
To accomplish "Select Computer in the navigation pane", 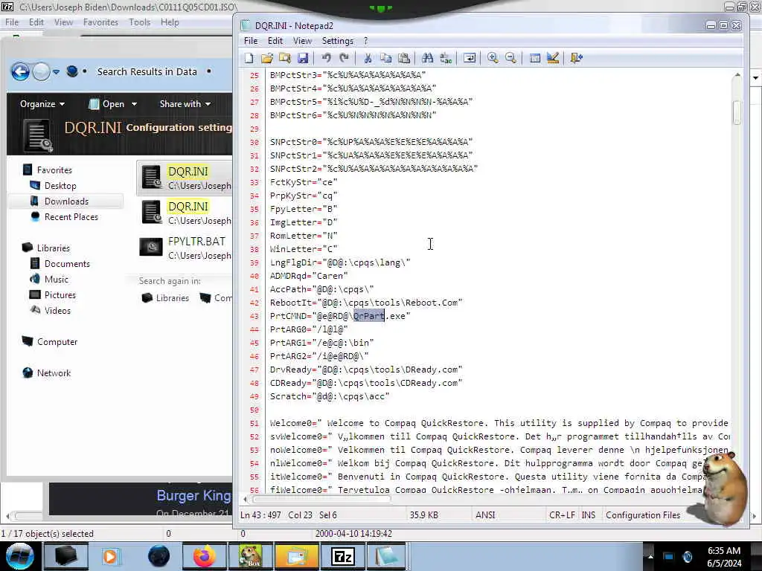I will [x=57, y=342].
